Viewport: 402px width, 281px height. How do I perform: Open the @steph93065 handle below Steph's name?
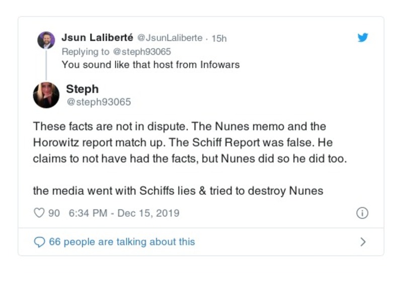(x=98, y=102)
